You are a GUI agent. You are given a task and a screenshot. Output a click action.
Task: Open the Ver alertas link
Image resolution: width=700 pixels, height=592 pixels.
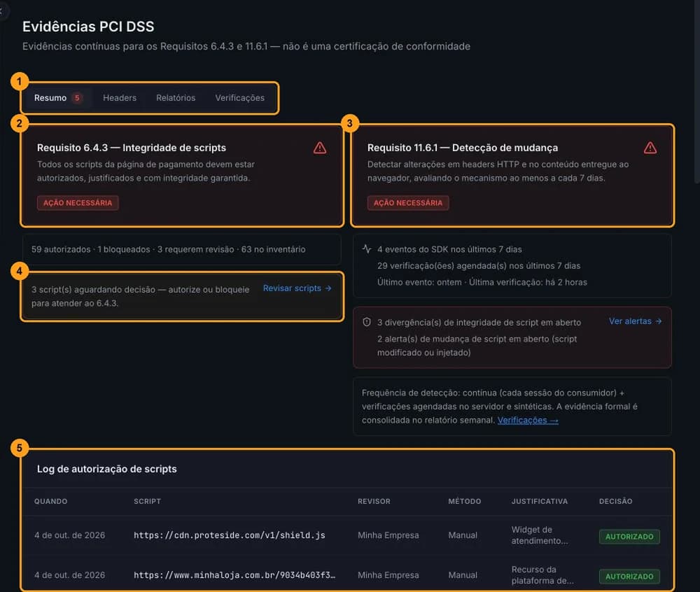(636, 321)
